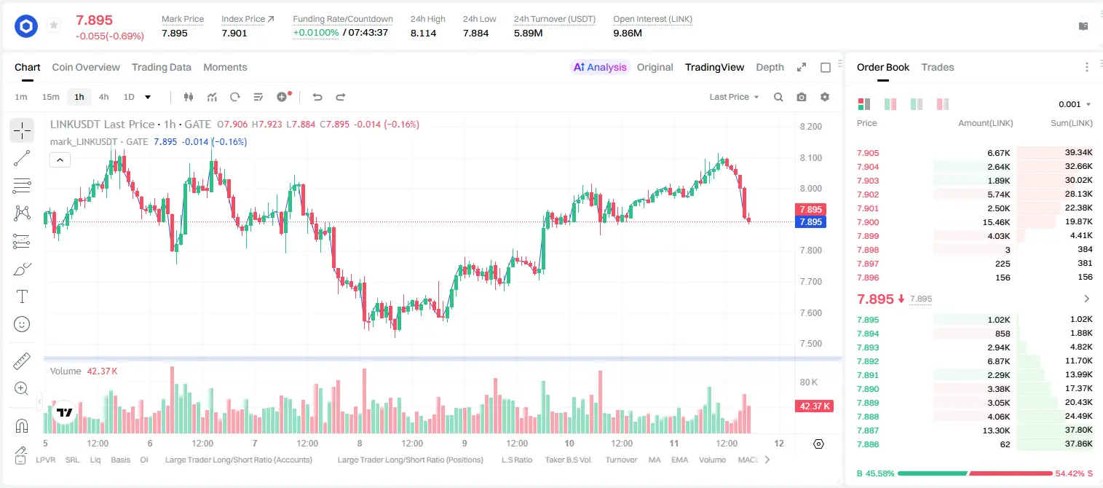Change order book precision 0.001 dropdown

[1075, 104]
